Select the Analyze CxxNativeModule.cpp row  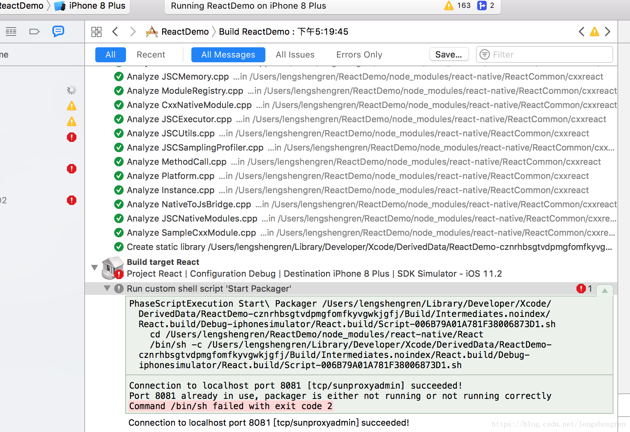tap(351, 105)
